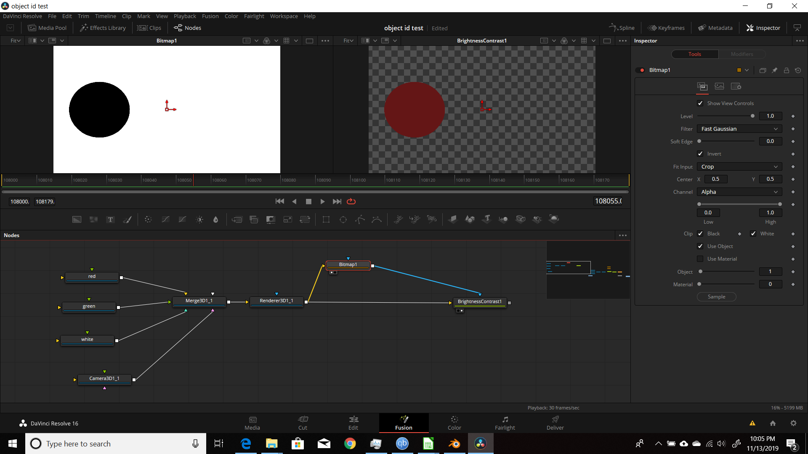Open right viewer Fit zoom dropdown
Screen dimensions: 808x454
pos(348,41)
